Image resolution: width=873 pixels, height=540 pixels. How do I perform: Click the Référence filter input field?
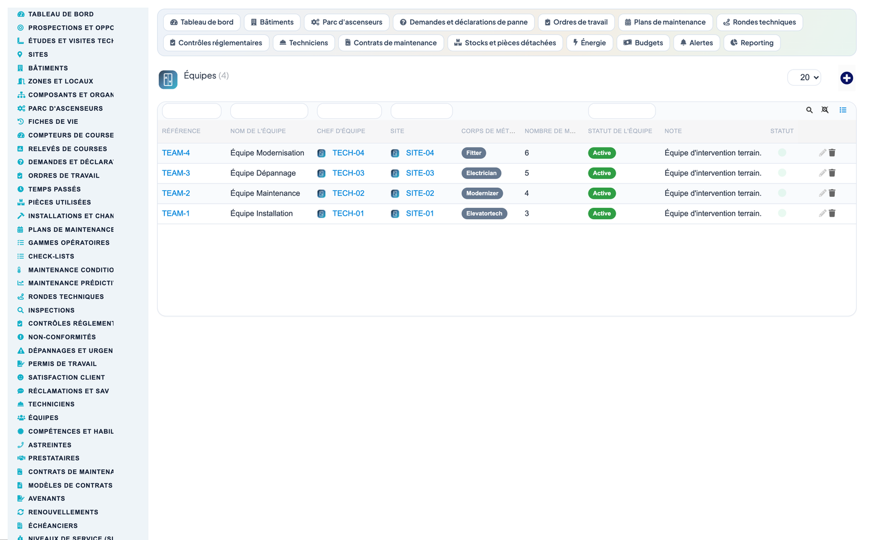[x=192, y=111]
